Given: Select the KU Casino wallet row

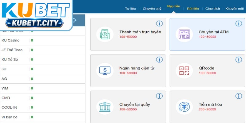Looking at the screenshot, I should pyautogui.click(x=42, y=41).
